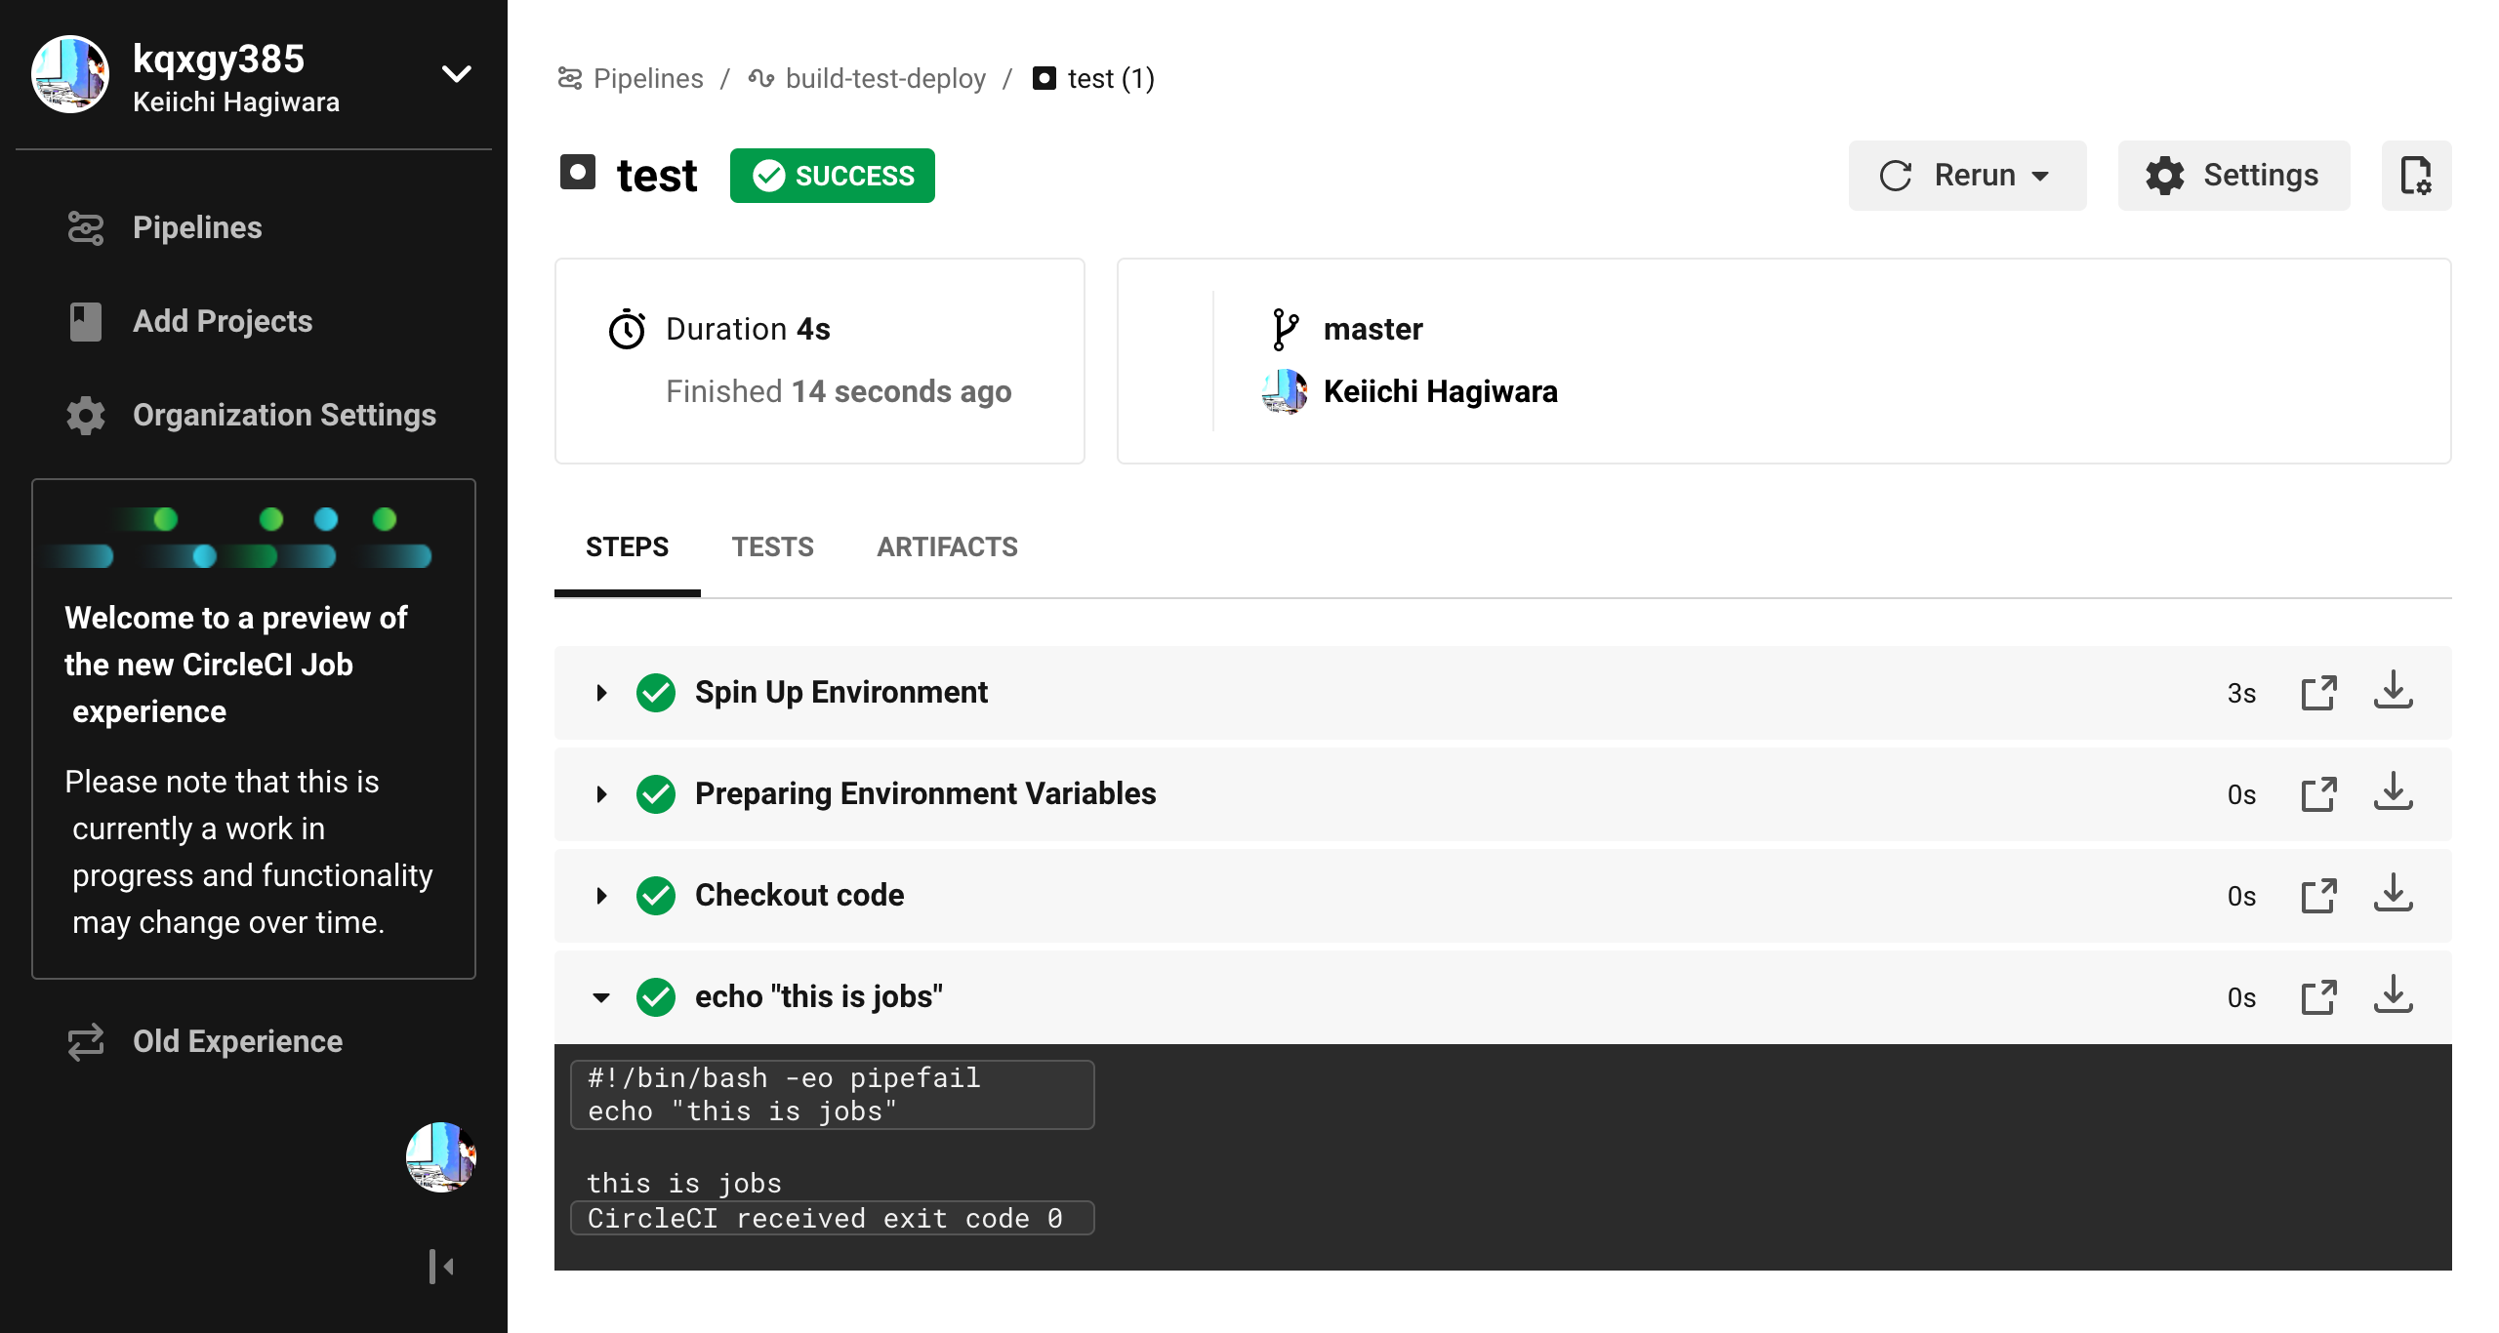Collapse the left sidebar
Image resolution: width=2499 pixels, height=1333 pixels.
pos(442,1266)
